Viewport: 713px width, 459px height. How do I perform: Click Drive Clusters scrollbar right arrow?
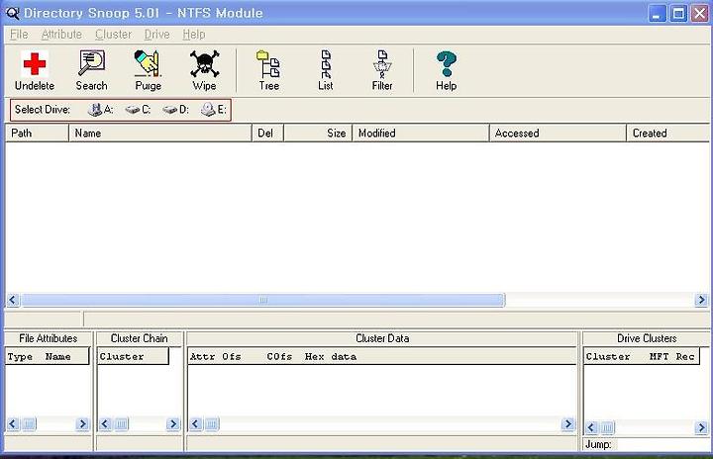pos(702,427)
